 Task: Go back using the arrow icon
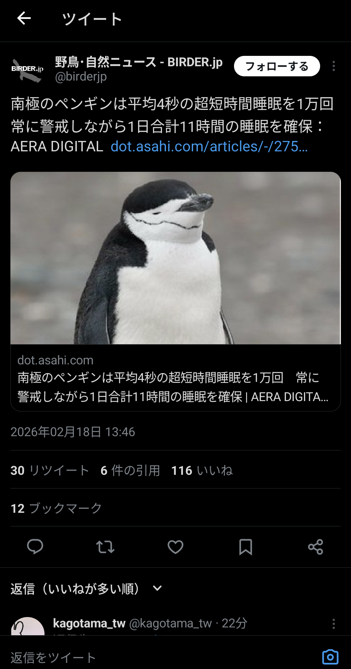(x=24, y=19)
